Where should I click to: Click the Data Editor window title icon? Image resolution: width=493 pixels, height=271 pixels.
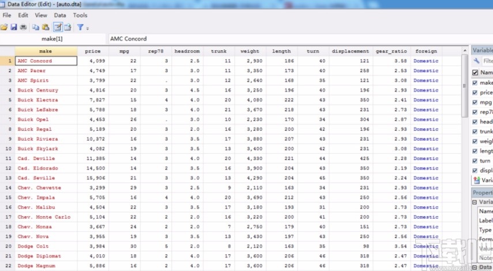(3, 4)
